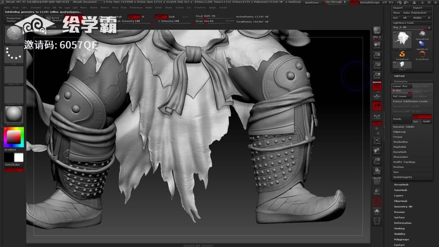The height and width of the screenshot is (247, 439).
Task: Toggle the Transp transparency icon
Action: tap(377, 191)
